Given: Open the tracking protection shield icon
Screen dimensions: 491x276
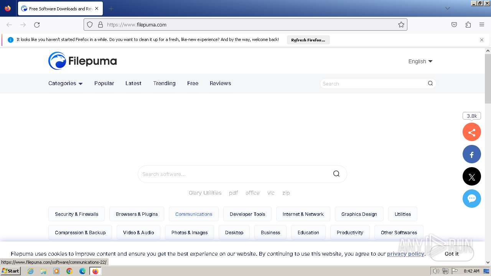Looking at the screenshot, I should click(x=90, y=25).
